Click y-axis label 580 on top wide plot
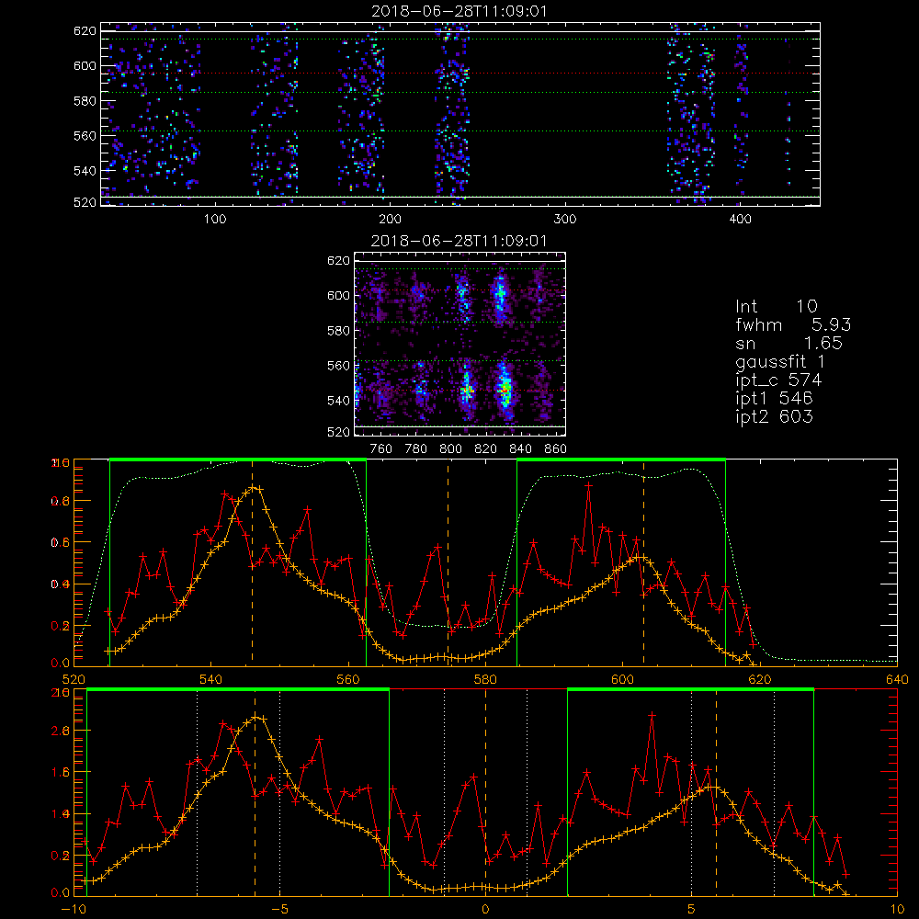The width and height of the screenshot is (919, 919). pos(85,101)
